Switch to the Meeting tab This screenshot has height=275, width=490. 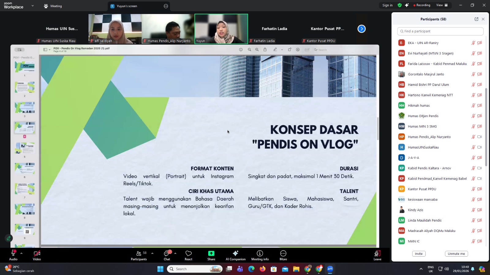(53, 6)
